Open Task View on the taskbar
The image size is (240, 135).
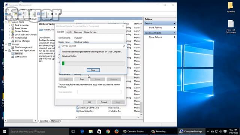click(x=73, y=132)
